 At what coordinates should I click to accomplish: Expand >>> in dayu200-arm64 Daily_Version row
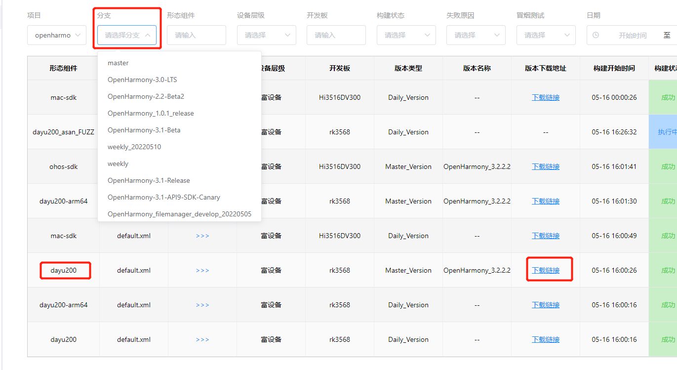click(x=202, y=305)
